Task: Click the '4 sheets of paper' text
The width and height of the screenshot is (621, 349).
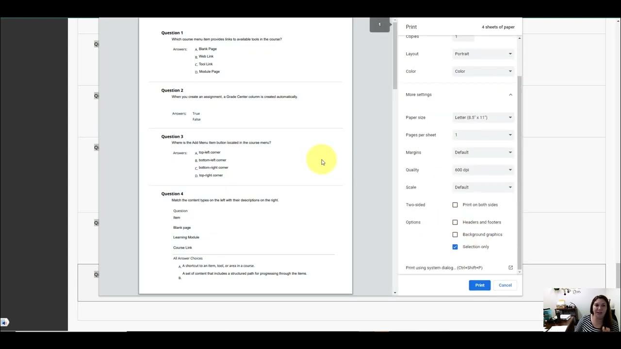Action: coord(498,27)
